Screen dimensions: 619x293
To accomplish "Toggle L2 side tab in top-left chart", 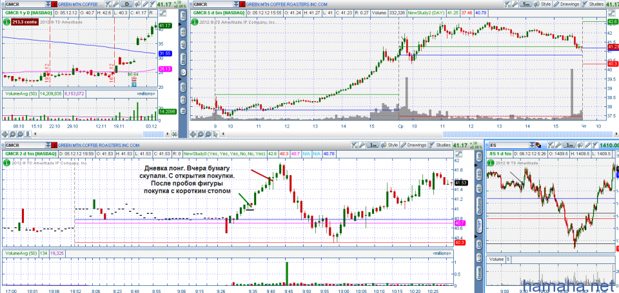I will 184,99.
